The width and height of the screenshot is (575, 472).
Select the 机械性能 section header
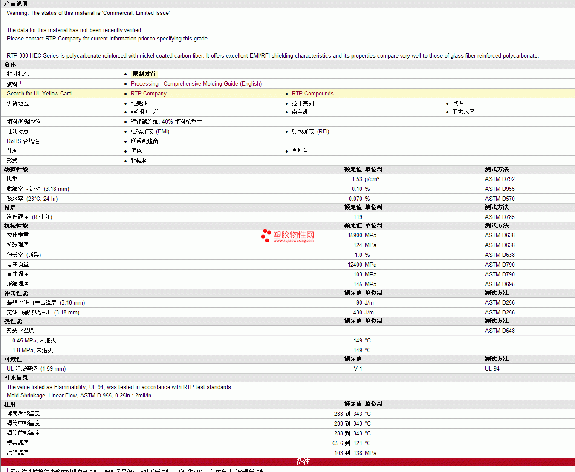pyautogui.click(x=16, y=226)
